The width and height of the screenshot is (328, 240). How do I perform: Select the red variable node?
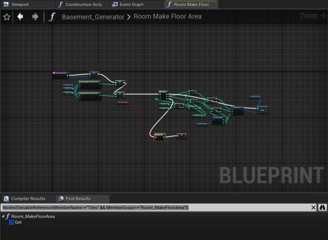point(123,103)
